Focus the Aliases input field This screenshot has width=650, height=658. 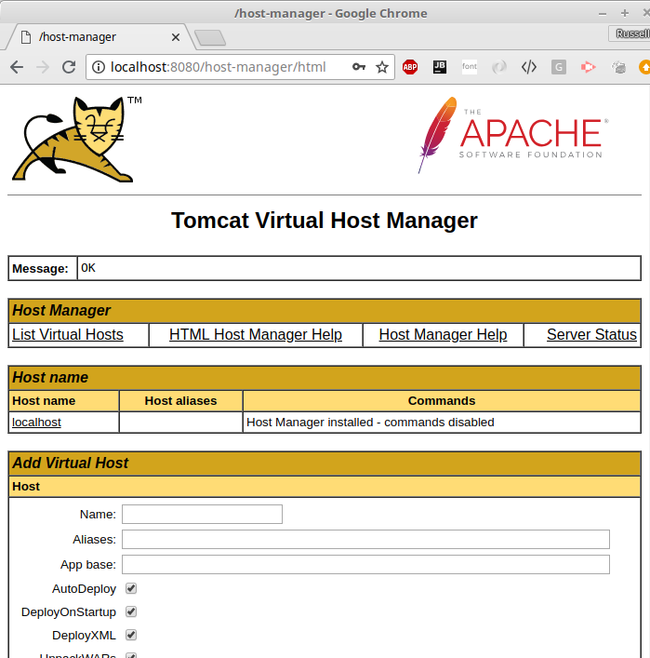click(365, 539)
